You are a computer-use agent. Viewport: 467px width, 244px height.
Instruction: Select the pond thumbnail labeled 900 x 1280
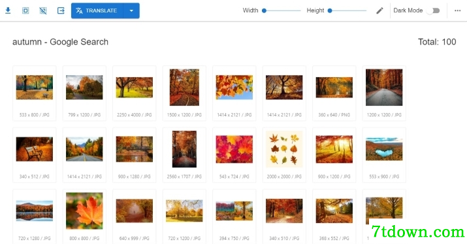coord(135,149)
